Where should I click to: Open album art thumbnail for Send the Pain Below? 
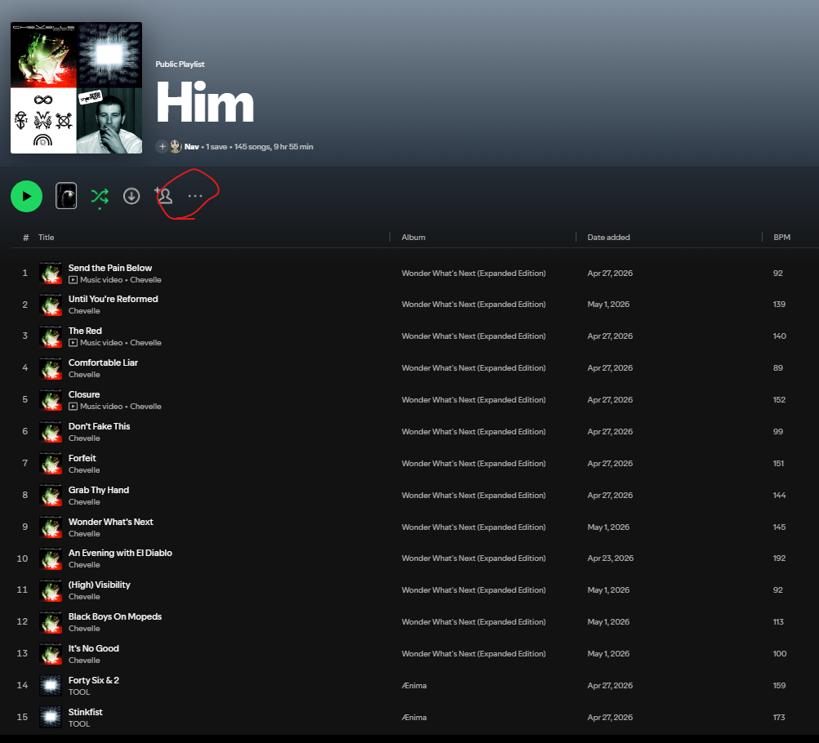click(51, 273)
